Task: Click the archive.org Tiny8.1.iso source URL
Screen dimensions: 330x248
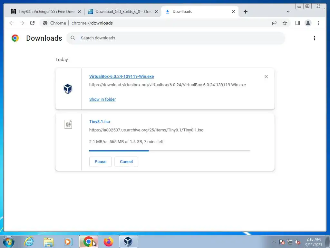Action: [x=146, y=130]
